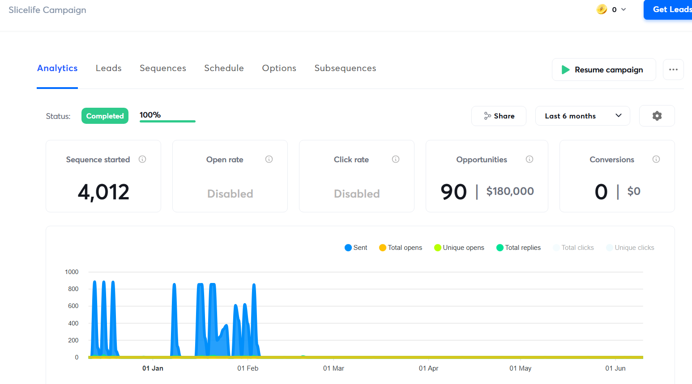This screenshot has width=692, height=384.
Task: Show the Total clicks chart series
Action: click(573, 248)
